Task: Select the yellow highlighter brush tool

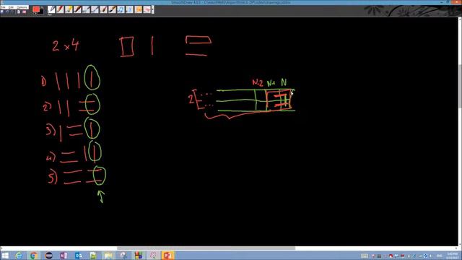Action: point(69,9)
